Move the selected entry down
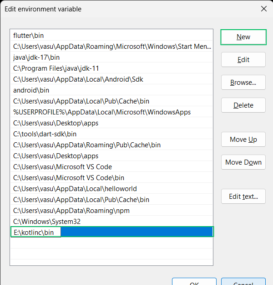273x285 pixels. (243, 162)
